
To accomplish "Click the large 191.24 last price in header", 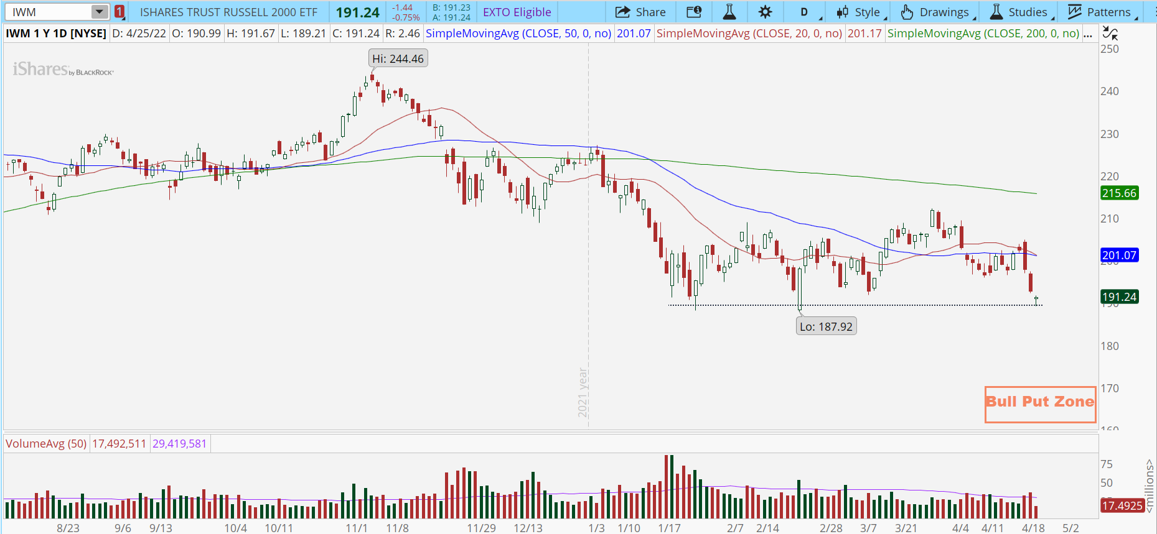I will (358, 12).
